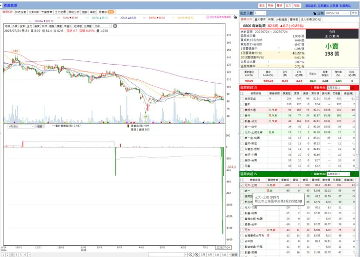This screenshot has width=360, height=257.
Task: Click the help icon next to 佔股本比重
Action: pos(268,62)
